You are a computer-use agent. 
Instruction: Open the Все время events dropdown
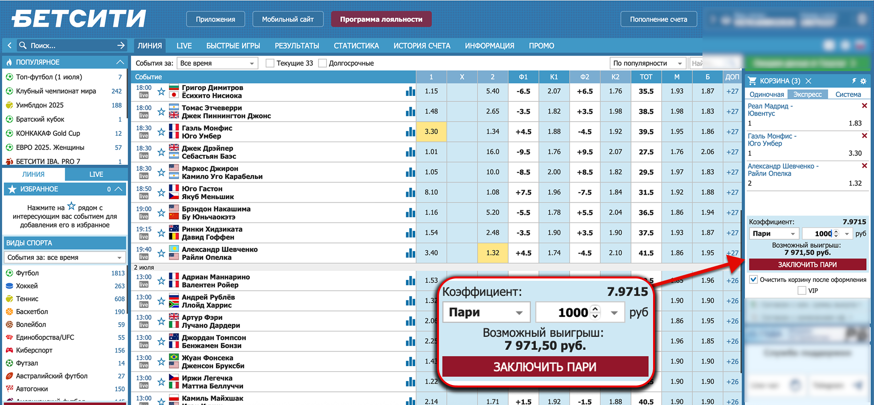click(x=218, y=63)
